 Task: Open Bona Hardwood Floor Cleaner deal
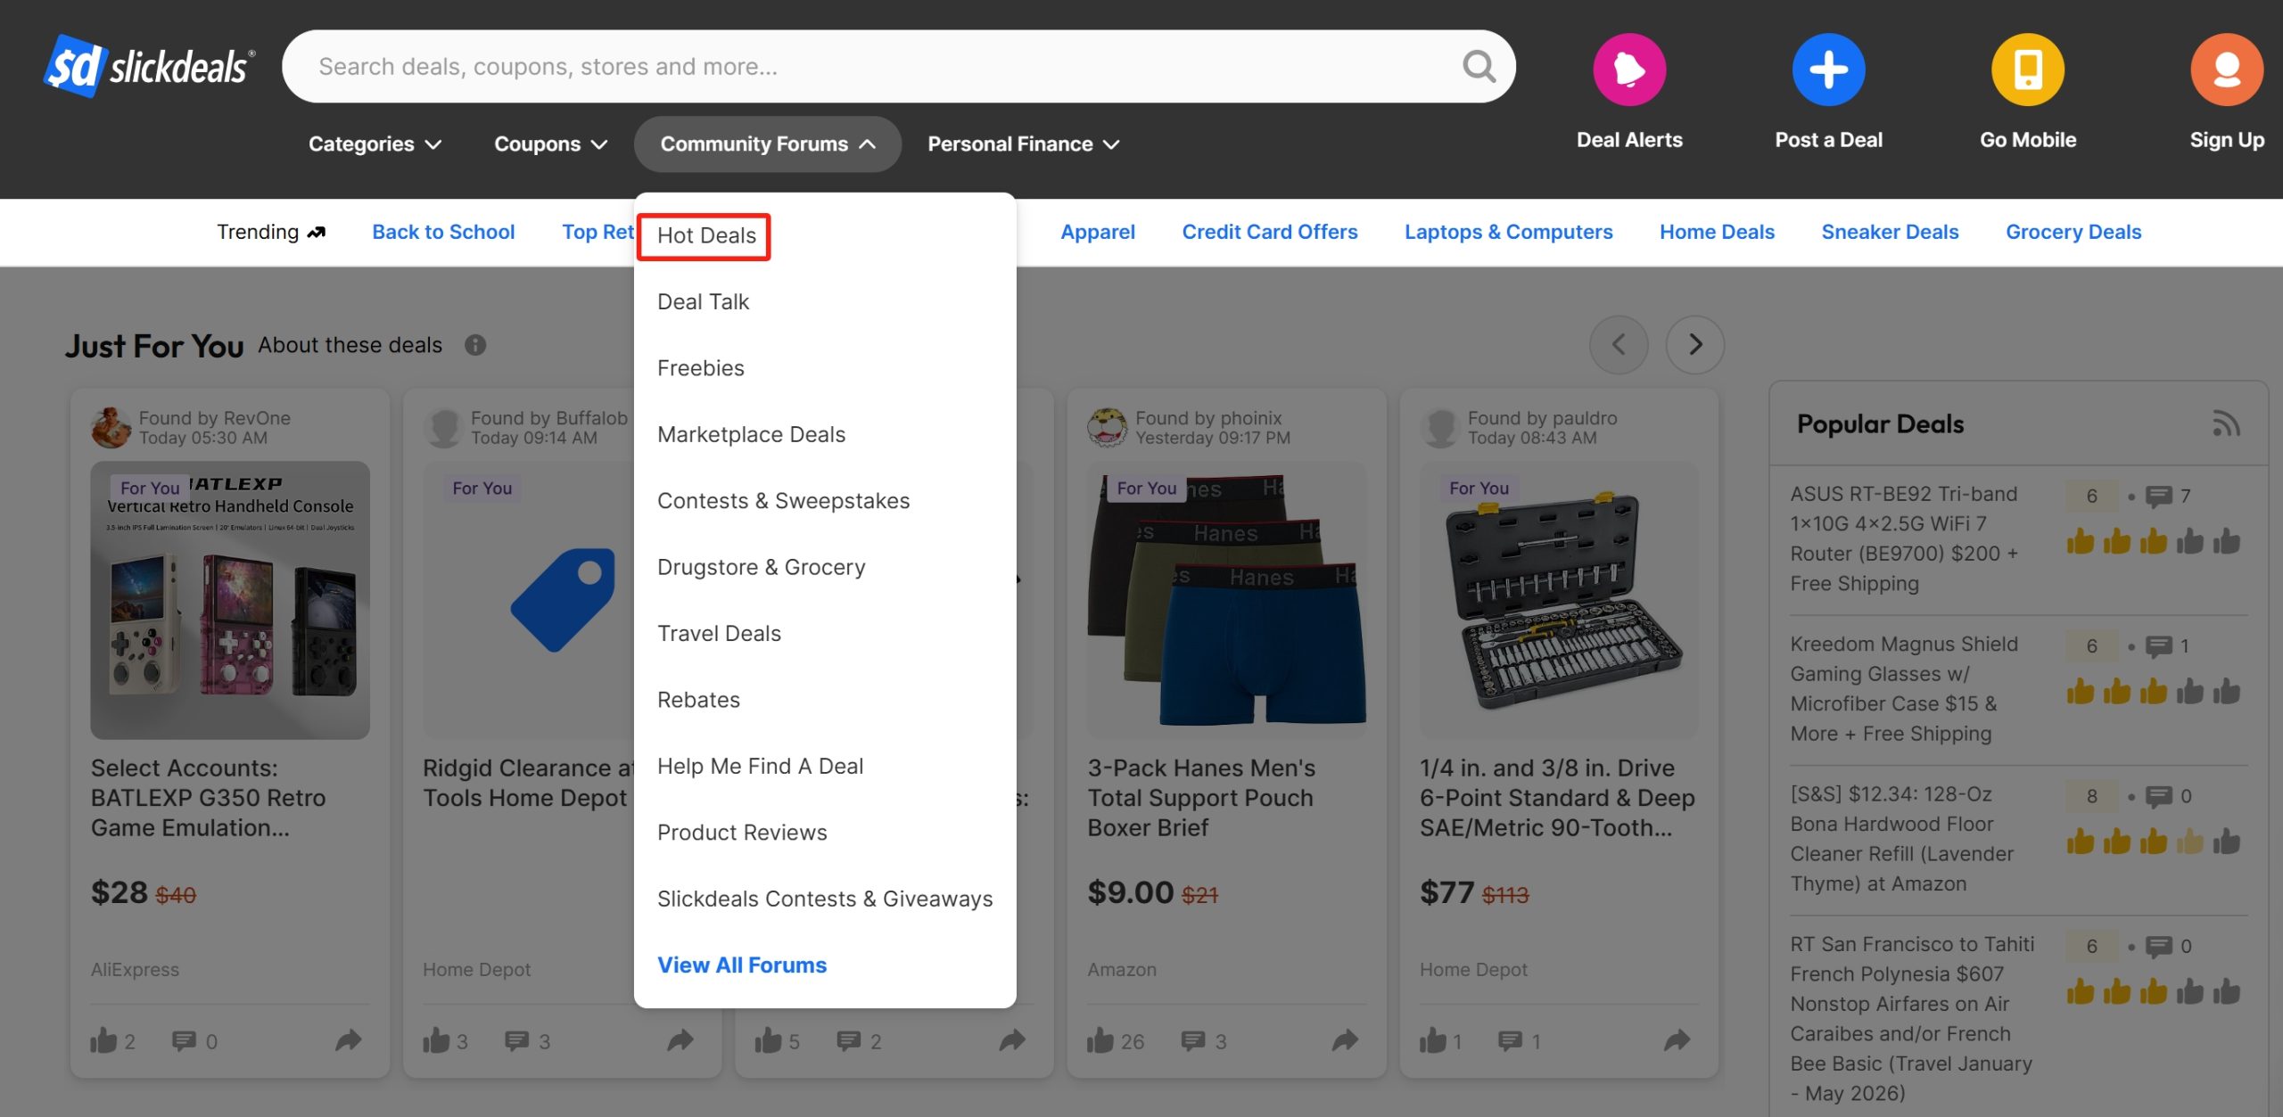click(x=1901, y=839)
